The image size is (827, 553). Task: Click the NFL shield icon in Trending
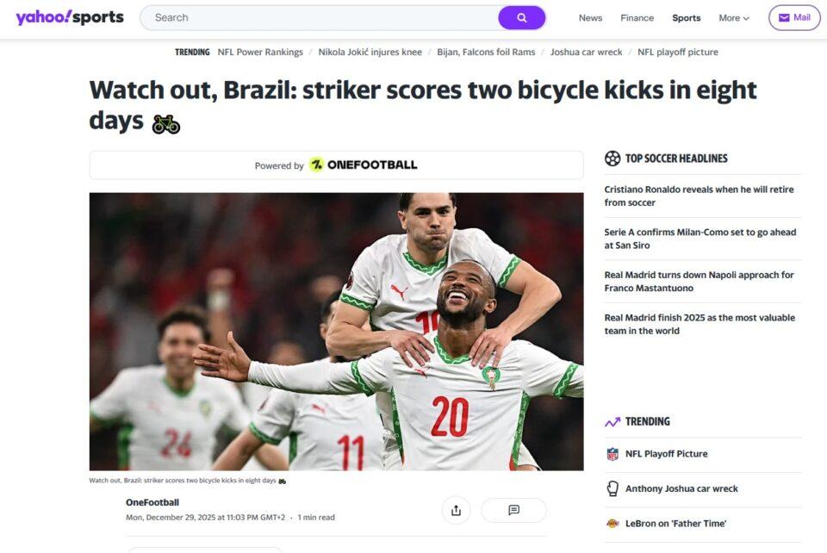coord(612,454)
